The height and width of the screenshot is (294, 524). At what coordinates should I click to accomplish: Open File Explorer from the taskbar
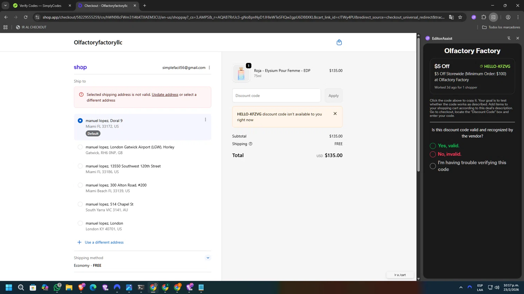coord(69,287)
